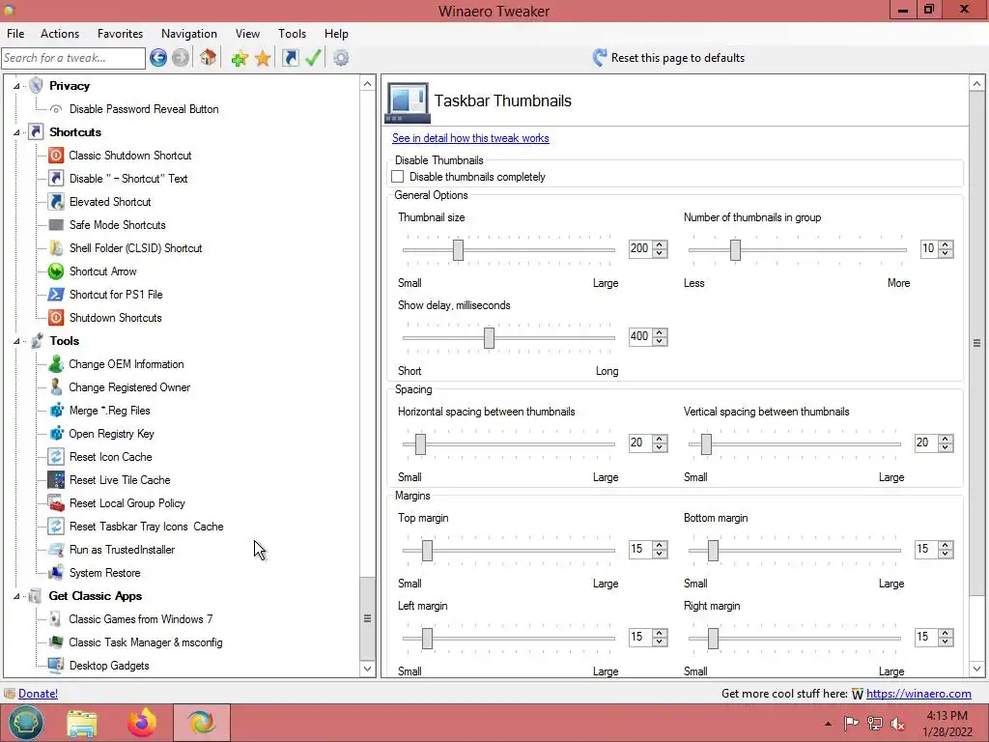Click the Classic Shutdown Shortcut icon
Image resolution: width=989 pixels, height=742 pixels.
click(x=56, y=156)
